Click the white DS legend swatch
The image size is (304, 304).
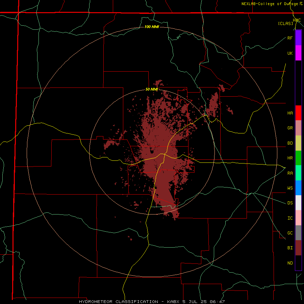(x=298, y=203)
